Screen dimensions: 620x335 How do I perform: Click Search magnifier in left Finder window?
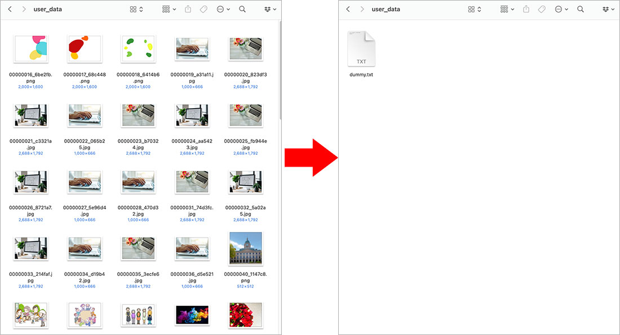242,10
